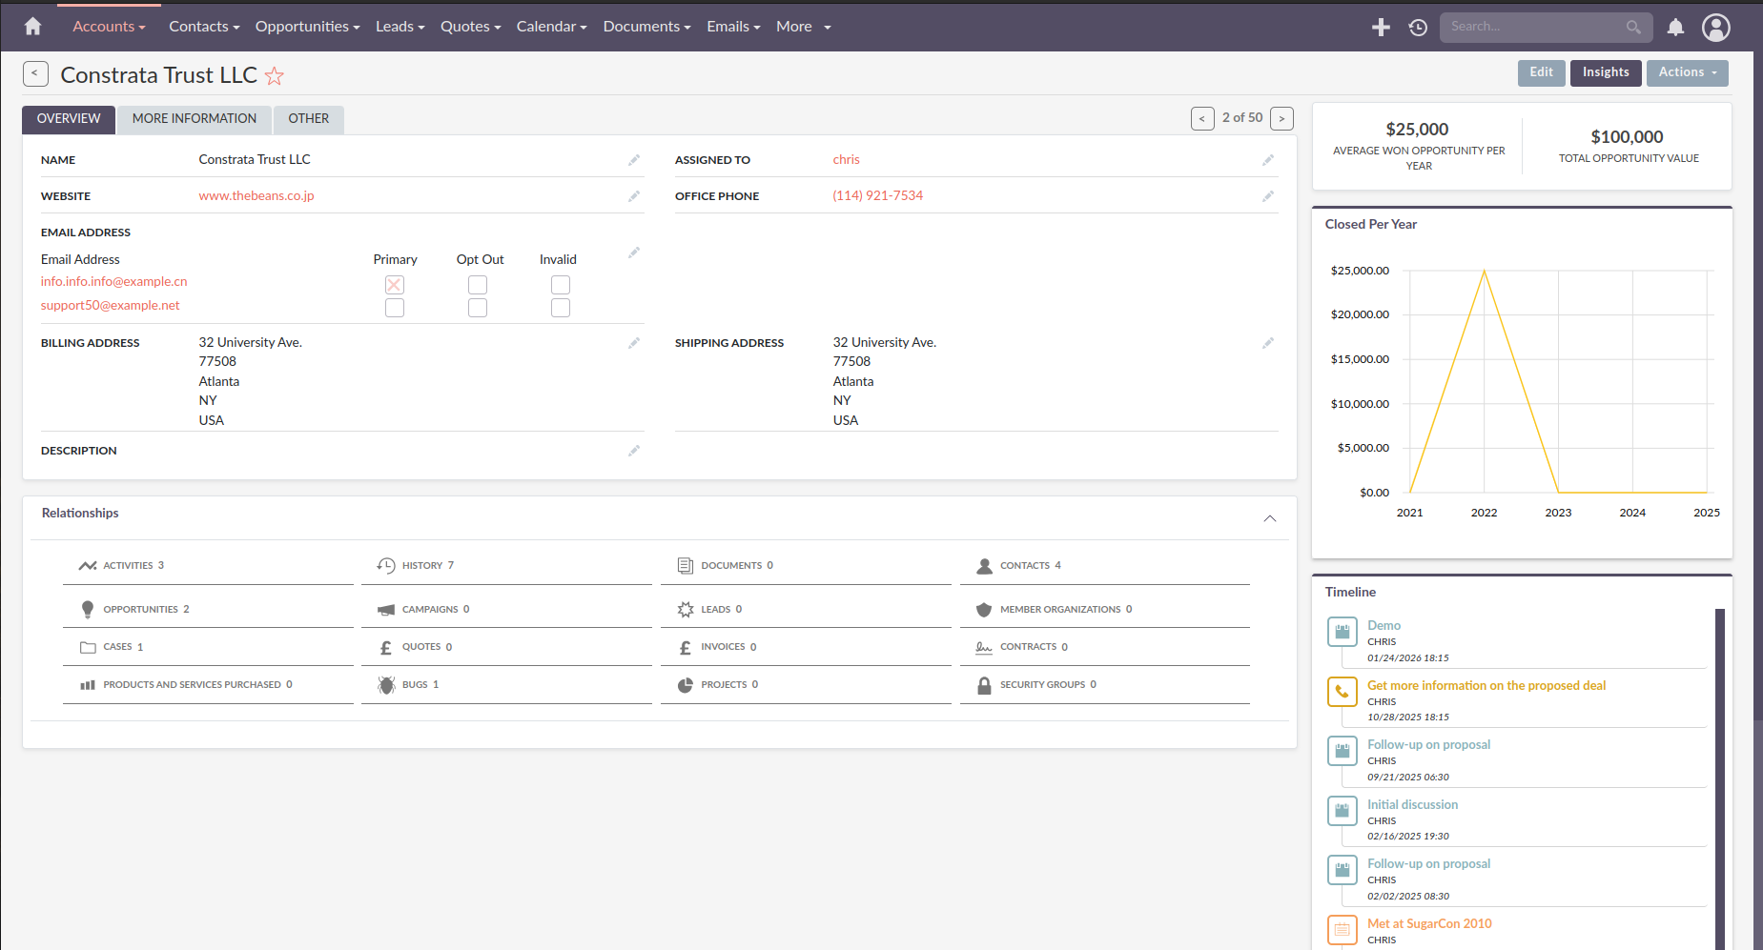1763x950 pixels.
Task: Mark Constrata Trust LLC as favorite star
Action: click(x=275, y=75)
